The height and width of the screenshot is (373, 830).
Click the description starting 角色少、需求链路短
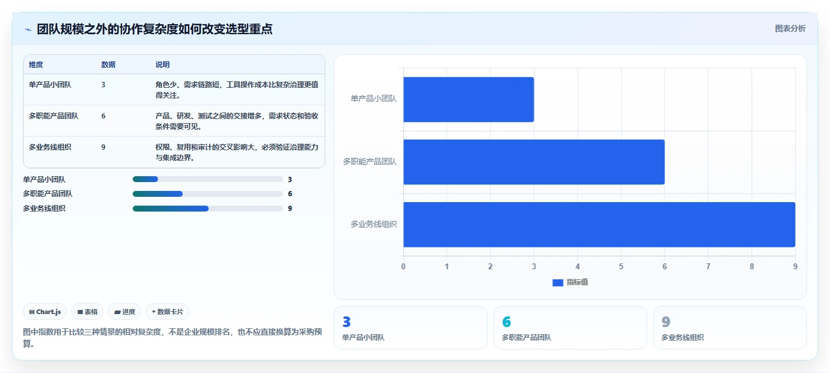(237, 90)
